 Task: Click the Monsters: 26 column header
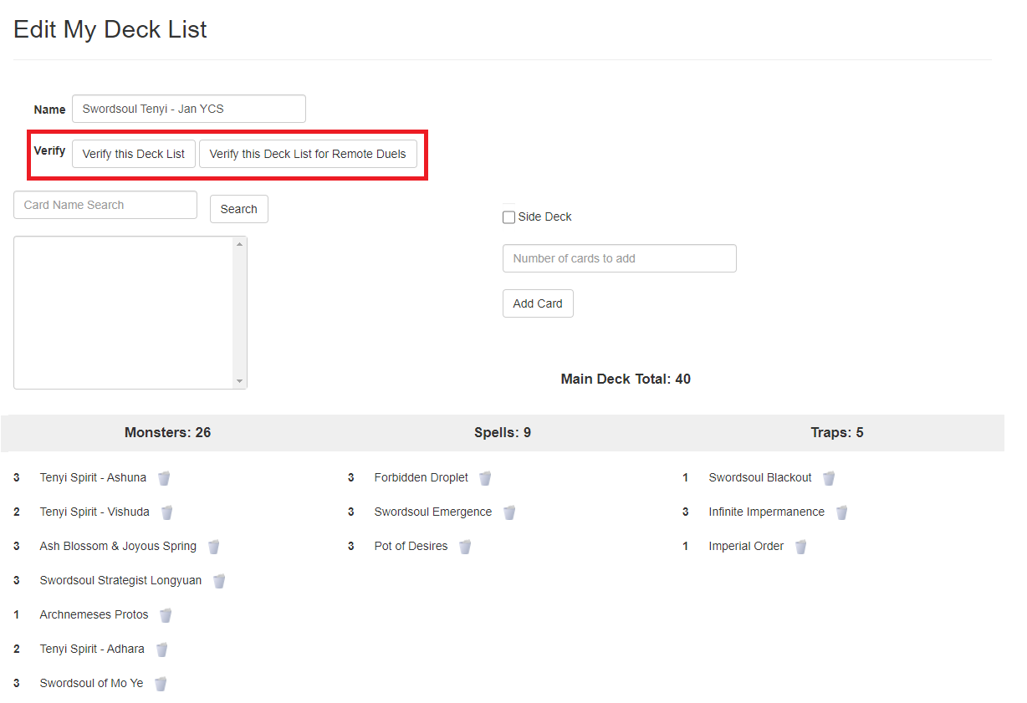[x=168, y=433]
